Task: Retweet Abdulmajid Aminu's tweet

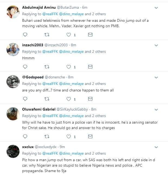Action: pyautogui.click(x=47, y=35)
